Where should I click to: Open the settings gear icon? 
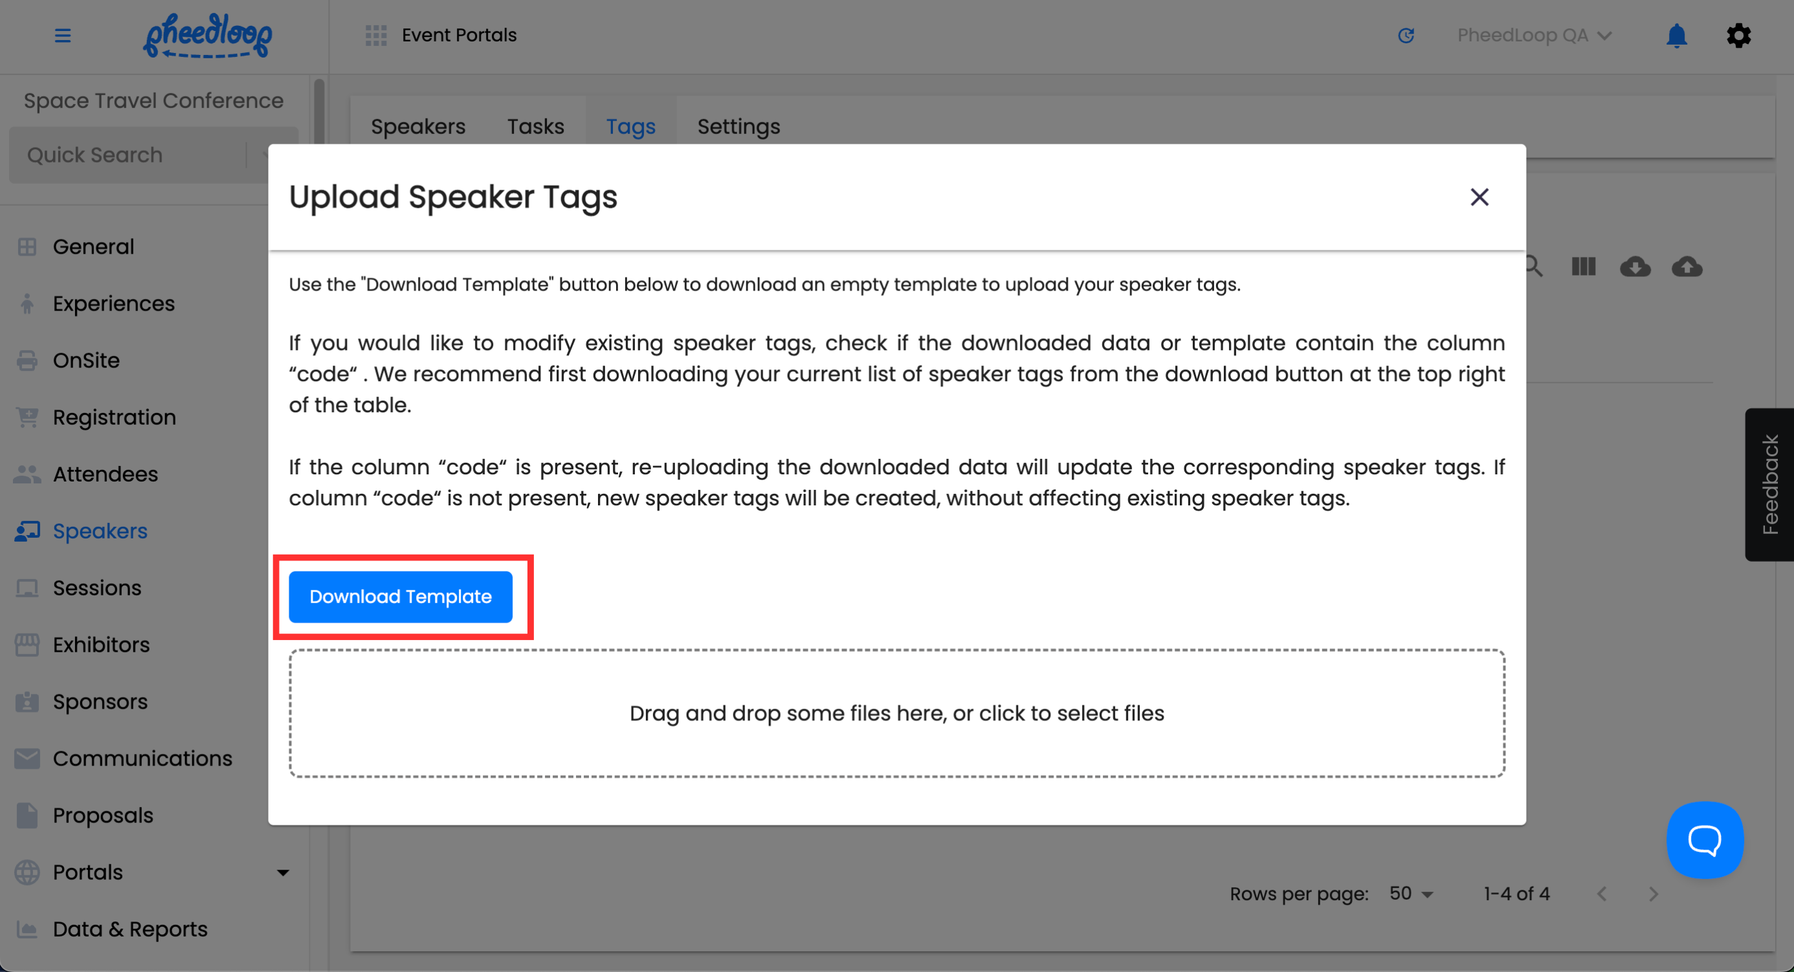(x=1738, y=35)
